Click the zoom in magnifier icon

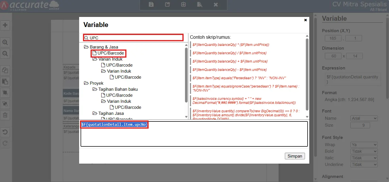(x=5, y=42)
